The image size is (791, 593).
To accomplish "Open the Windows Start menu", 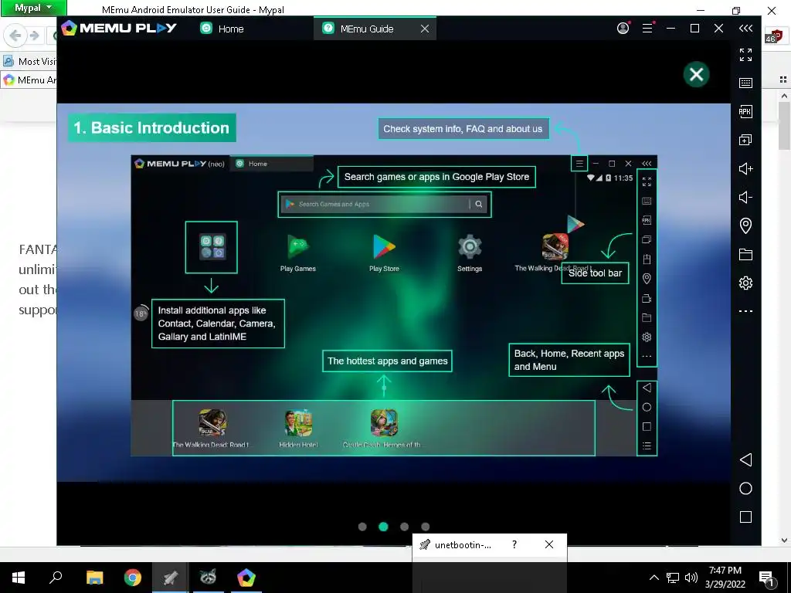I will coord(19,578).
